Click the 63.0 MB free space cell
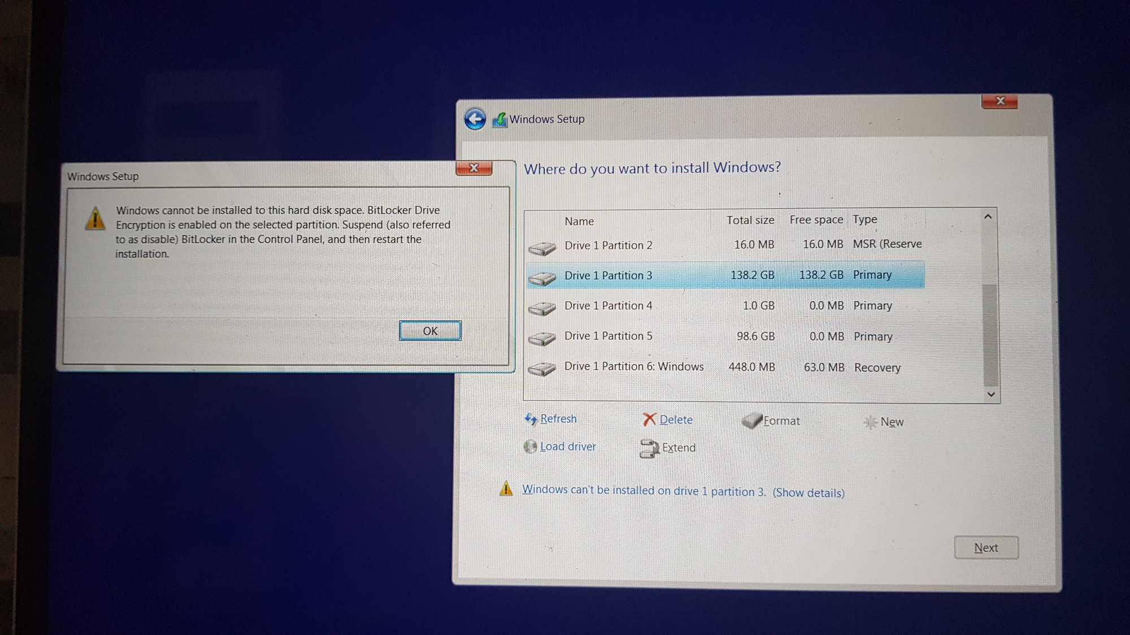Screen dimensions: 1130x635 coord(824,367)
